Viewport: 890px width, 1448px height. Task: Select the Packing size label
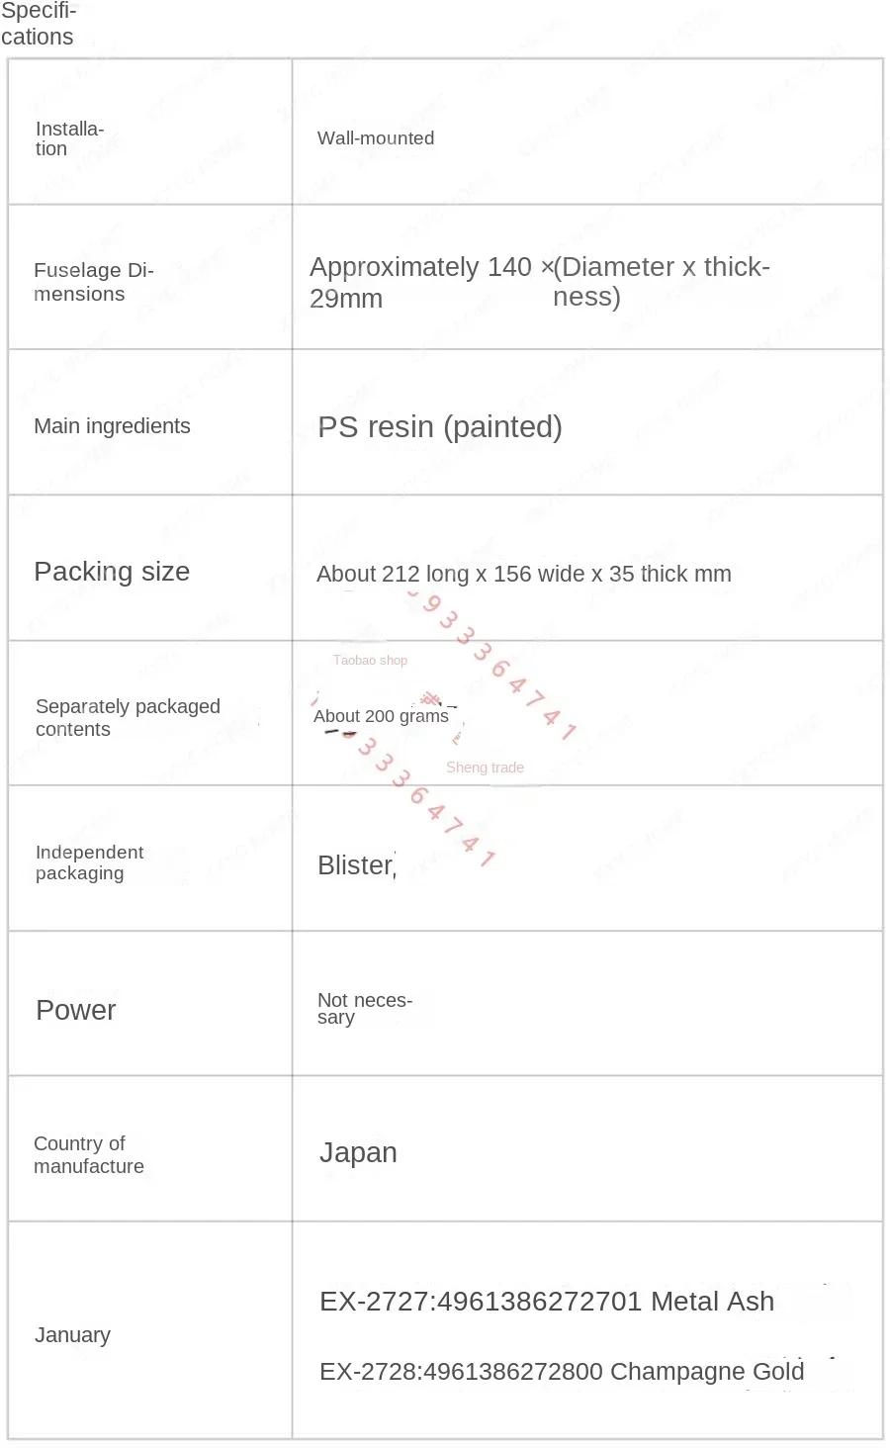click(112, 572)
